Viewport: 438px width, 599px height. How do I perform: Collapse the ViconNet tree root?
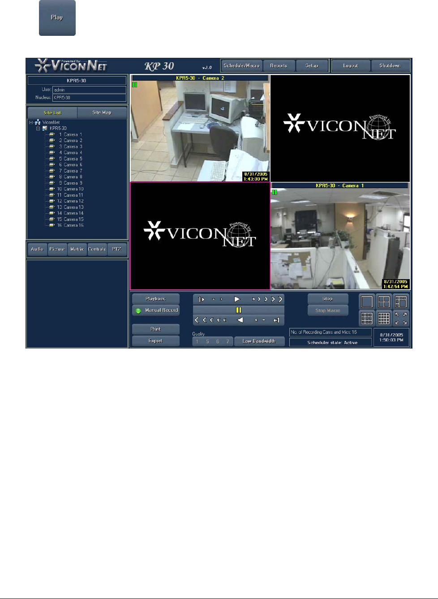coord(31,122)
